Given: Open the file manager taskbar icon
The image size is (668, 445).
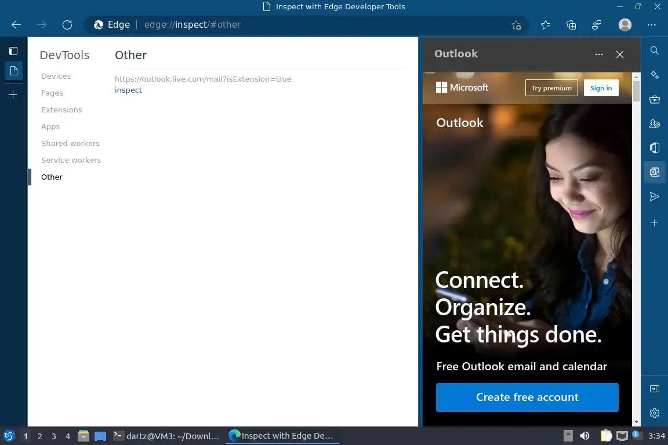Looking at the screenshot, I should tap(83, 436).
